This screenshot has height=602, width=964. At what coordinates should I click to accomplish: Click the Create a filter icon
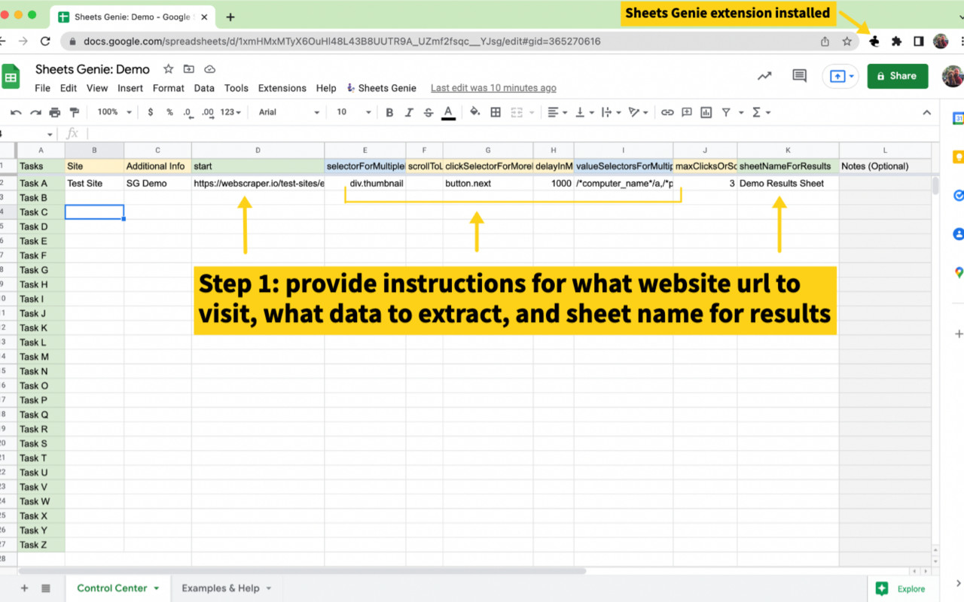726,112
